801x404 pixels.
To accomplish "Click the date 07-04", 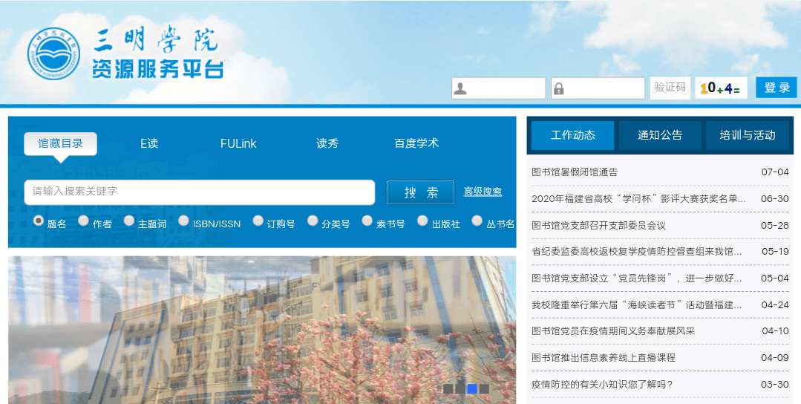I will tap(775, 172).
